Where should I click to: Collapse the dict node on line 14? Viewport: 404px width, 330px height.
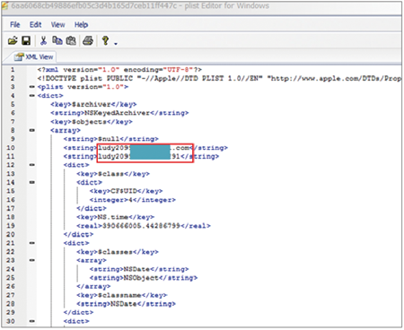tap(32, 182)
